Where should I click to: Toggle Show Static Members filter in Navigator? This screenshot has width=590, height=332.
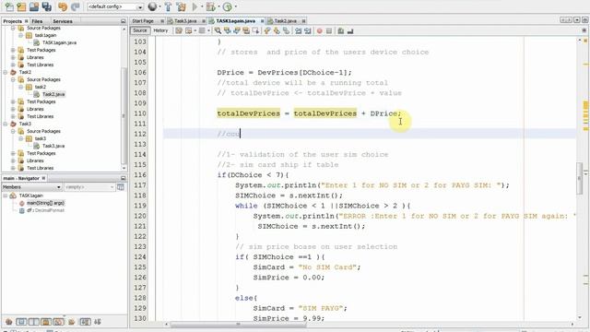[x=34, y=322]
